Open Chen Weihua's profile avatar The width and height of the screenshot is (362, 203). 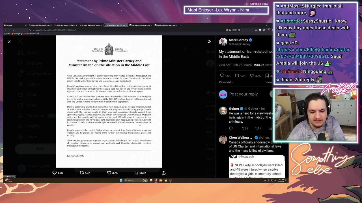[x=223, y=140]
